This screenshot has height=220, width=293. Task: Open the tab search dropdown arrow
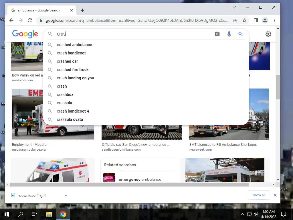click(234, 7)
